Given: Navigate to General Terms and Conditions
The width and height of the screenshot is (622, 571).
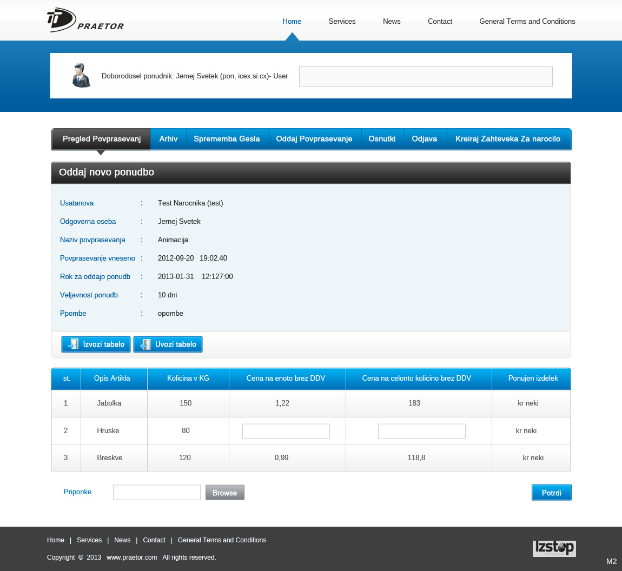Looking at the screenshot, I should click(x=527, y=21).
